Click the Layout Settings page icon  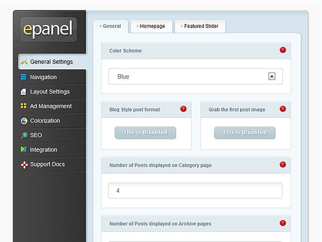(24, 91)
